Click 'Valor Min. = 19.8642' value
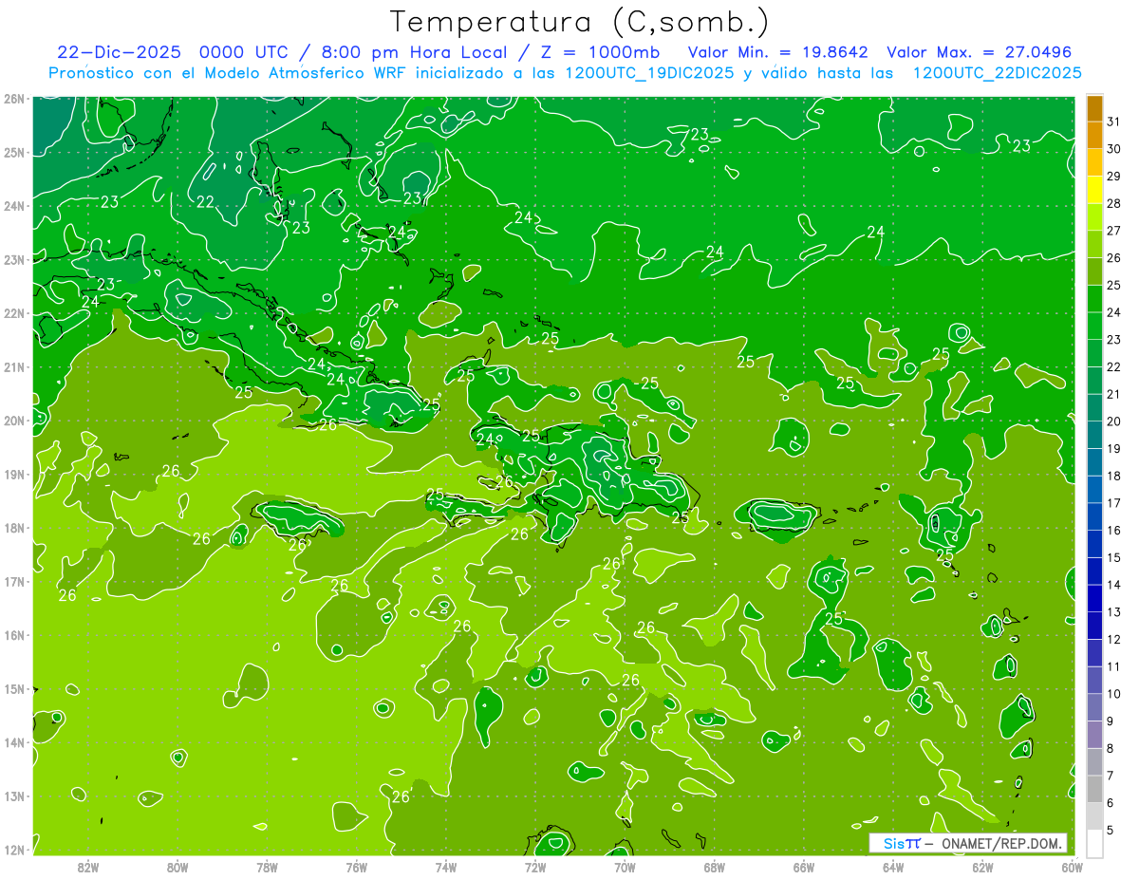The width and height of the screenshot is (1139, 880). 778,52
